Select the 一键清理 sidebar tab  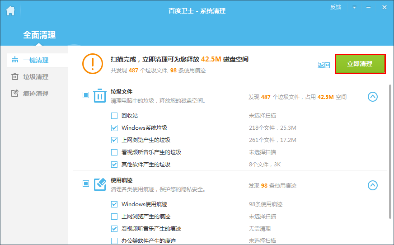pos(38,60)
